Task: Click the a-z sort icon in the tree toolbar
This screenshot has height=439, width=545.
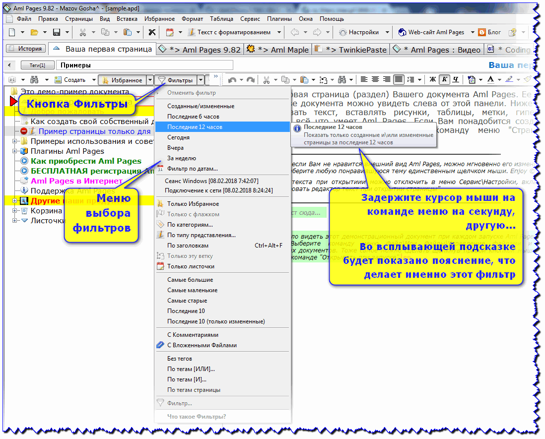Action: (12, 80)
